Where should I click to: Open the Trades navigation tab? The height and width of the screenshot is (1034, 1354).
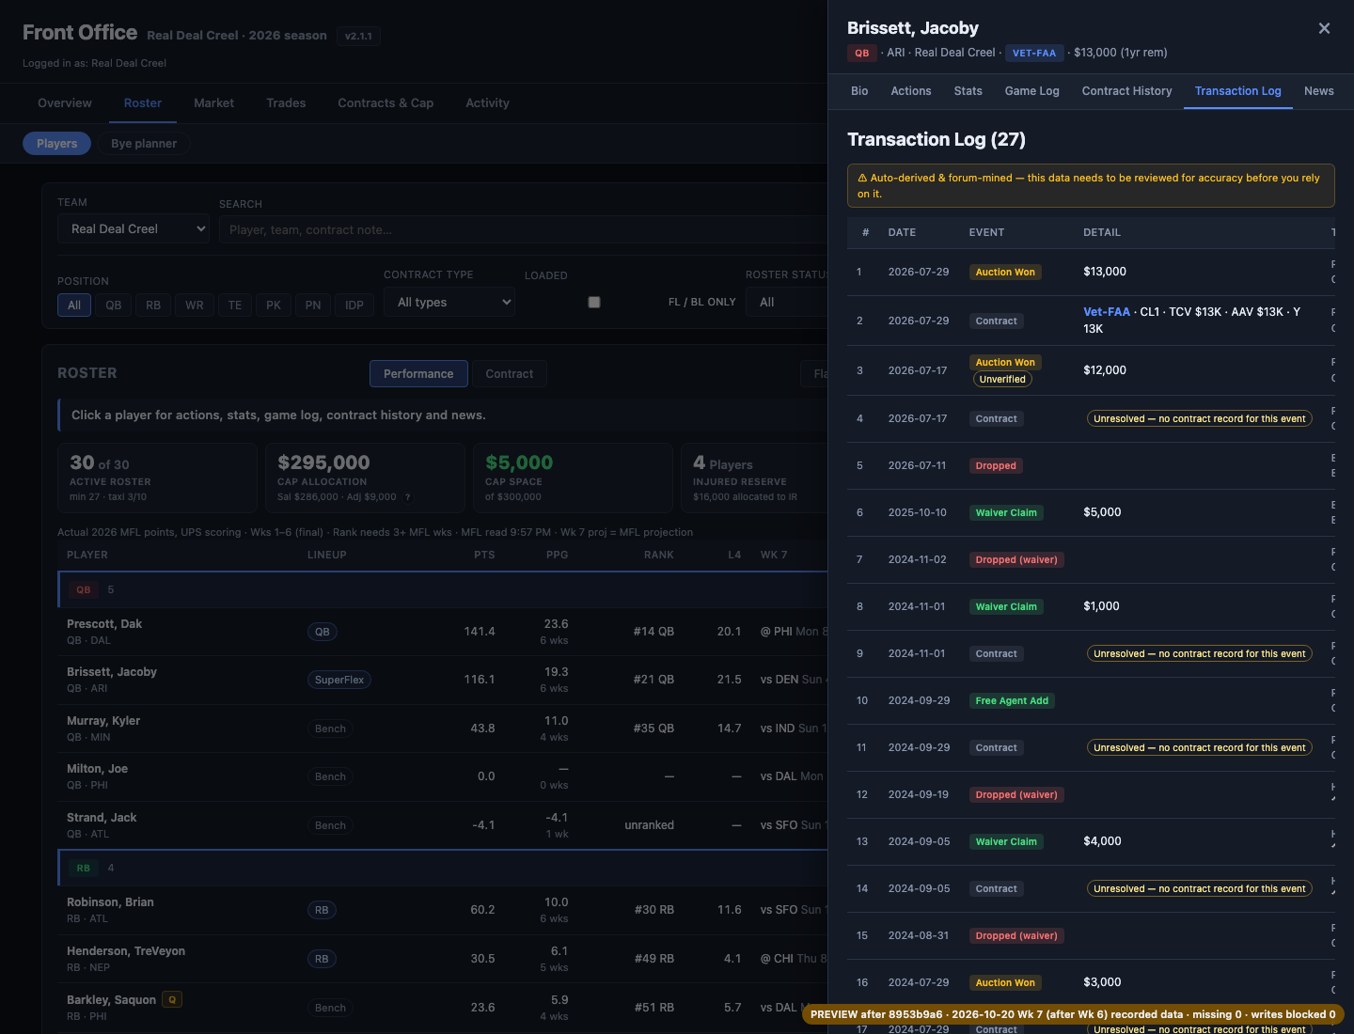[x=286, y=103]
